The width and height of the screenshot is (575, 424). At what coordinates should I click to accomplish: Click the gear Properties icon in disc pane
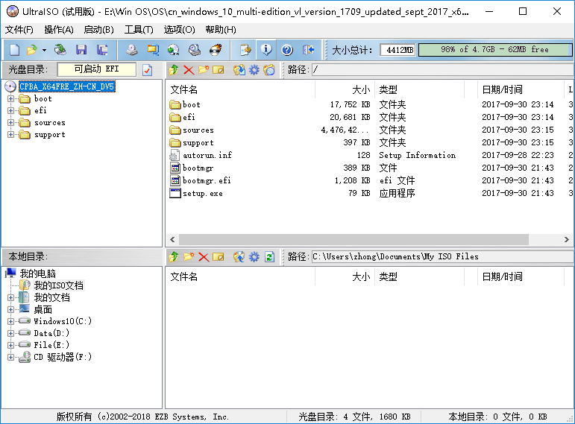click(254, 69)
